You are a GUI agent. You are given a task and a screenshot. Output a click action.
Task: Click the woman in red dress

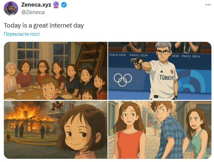pos(129,130)
